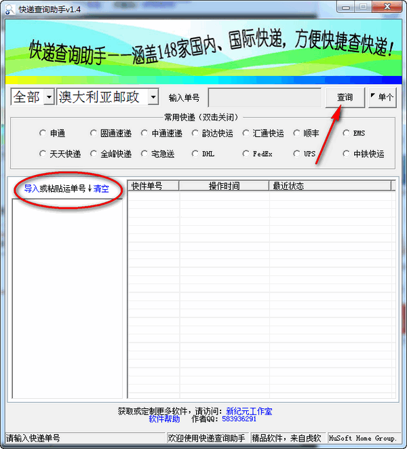Click the 欢迎使用快递查询助手 status text
Image resolution: width=407 pixels, height=449 pixels.
(206, 438)
